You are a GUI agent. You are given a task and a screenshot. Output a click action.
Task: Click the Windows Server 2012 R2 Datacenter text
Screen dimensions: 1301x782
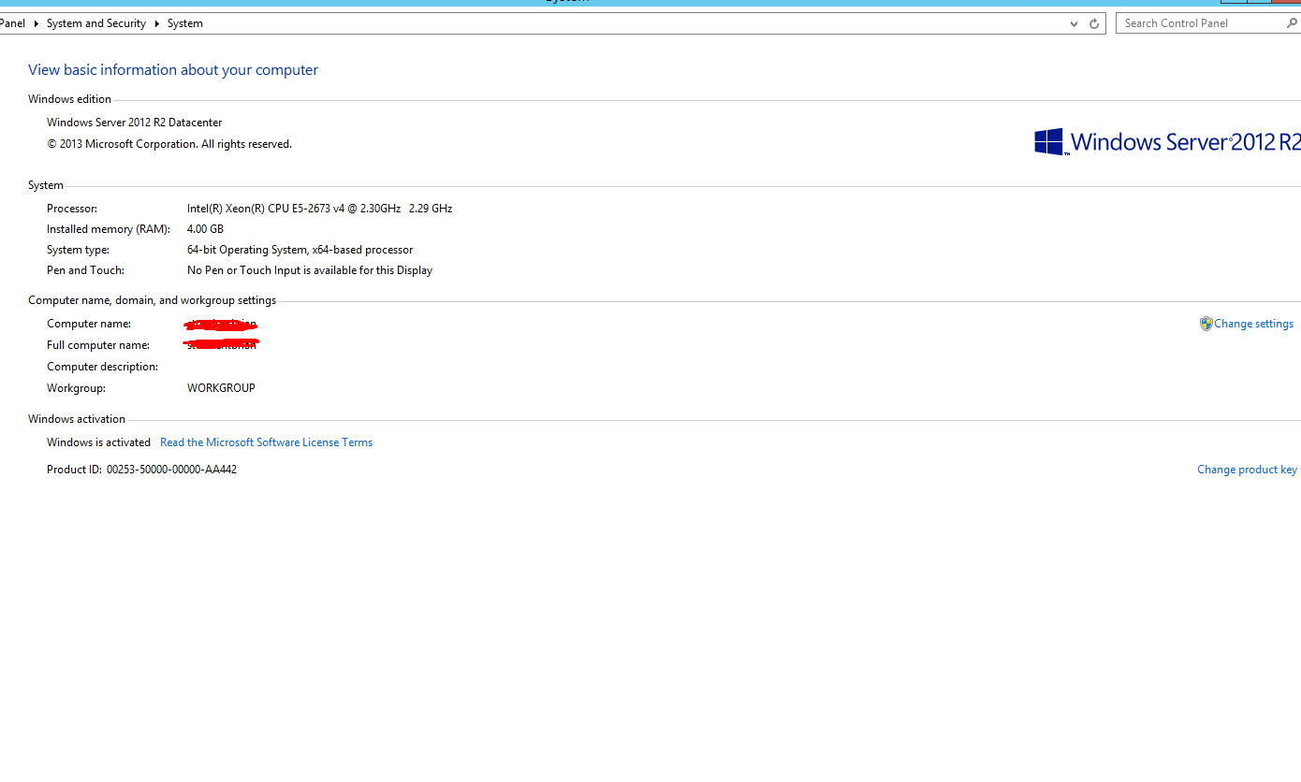coord(135,123)
